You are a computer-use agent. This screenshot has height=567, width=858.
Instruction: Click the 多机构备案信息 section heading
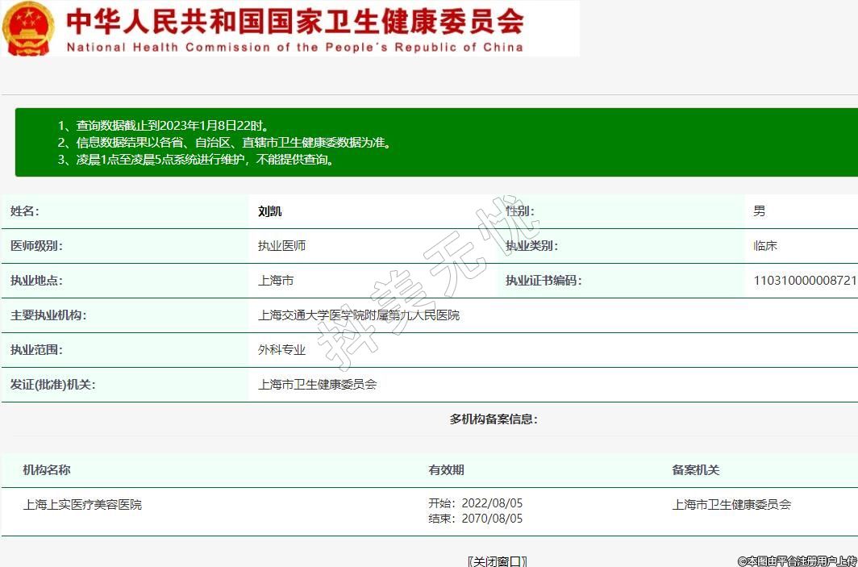(x=494, y=419)
